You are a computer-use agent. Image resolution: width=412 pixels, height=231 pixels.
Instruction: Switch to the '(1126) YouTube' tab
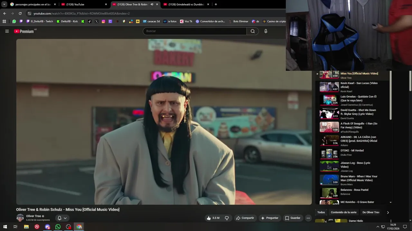84,4
